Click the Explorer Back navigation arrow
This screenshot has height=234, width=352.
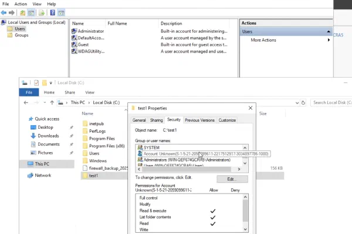click(26, 102)
